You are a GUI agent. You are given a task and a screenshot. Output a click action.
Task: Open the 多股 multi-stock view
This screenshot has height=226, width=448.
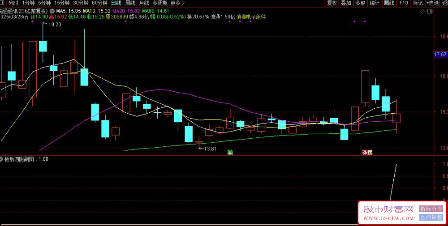(x=360, y=3)
